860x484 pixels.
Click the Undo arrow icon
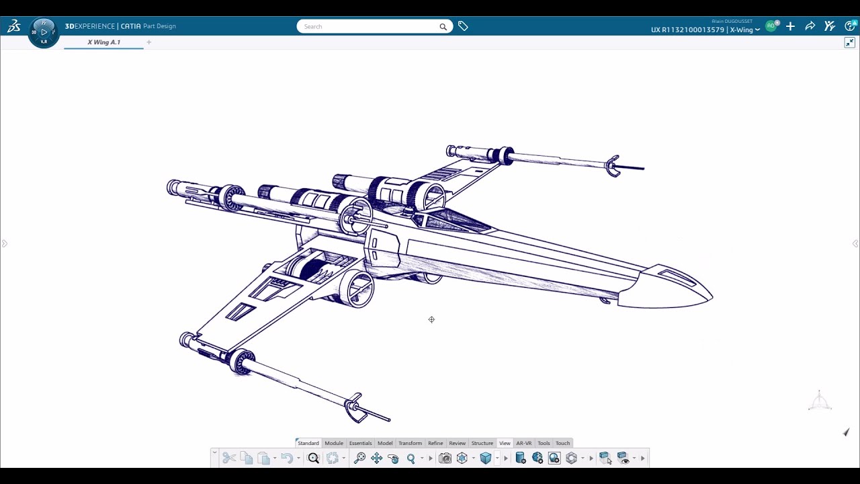tap(287, 458)
